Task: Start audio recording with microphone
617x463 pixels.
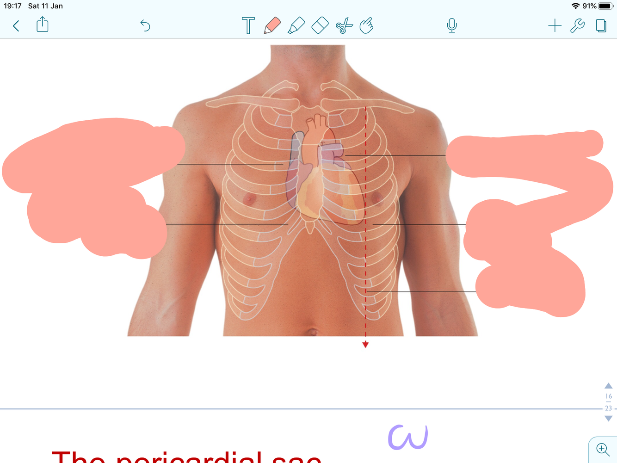Action: coord(452,25)
